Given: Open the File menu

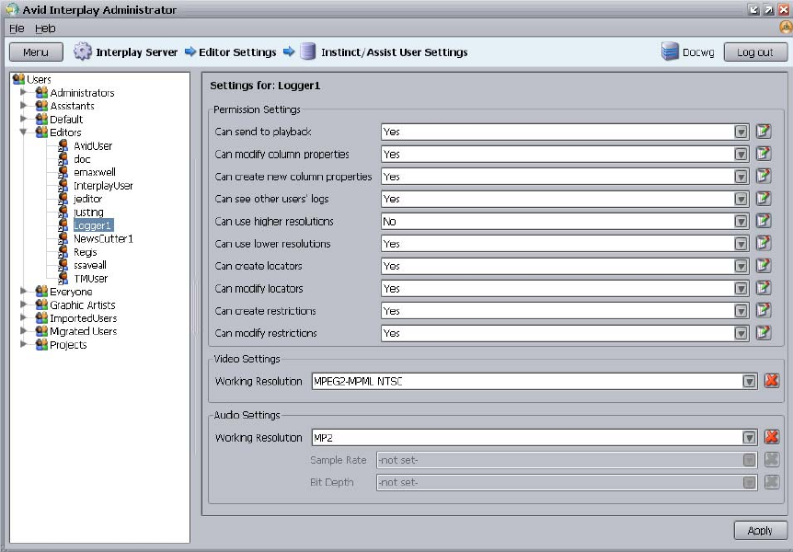Looking at the screenshot, I should pos(17,29).
